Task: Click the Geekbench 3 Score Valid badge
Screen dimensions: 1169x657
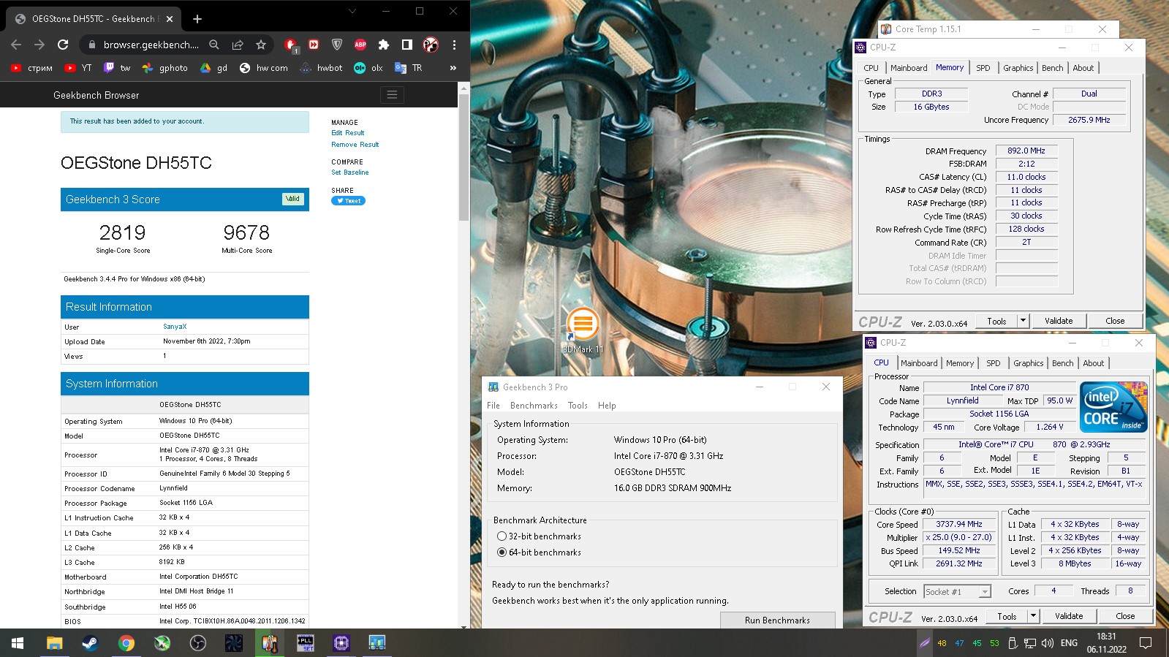Action: click(x=292, y=199)
